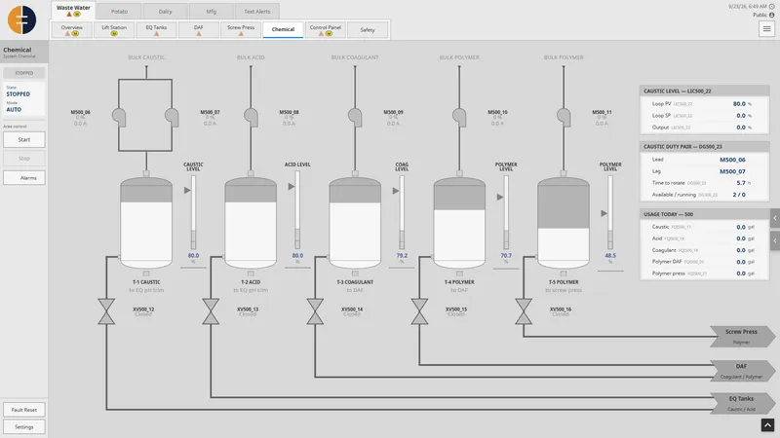Select the T-5 Polymer tank graphic
Viewport: 780px width, 438px height.
(x=564, y=223)
